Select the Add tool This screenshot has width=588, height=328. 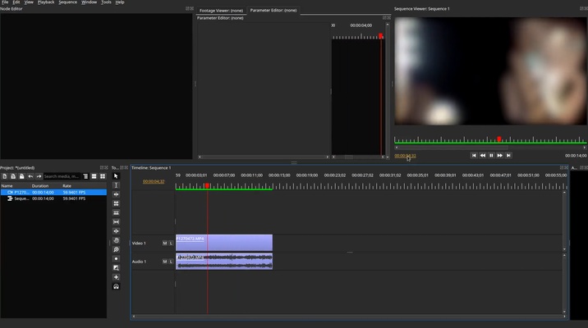tap(116, 277)
